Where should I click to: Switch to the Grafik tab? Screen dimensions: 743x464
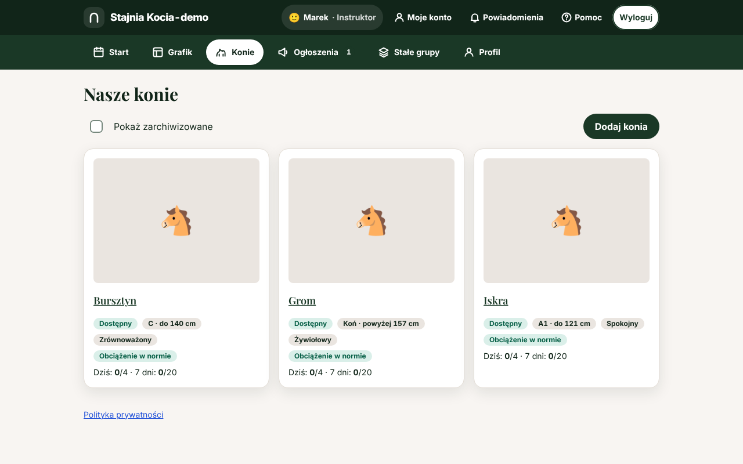click(172, 52)
